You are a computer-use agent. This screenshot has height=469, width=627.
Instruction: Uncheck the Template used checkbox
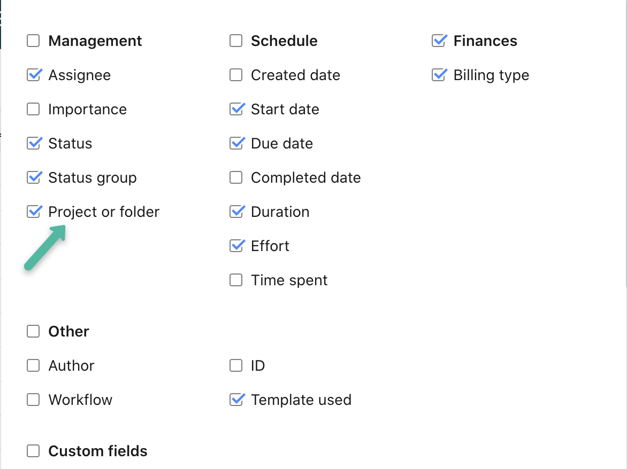click(236, 400)
